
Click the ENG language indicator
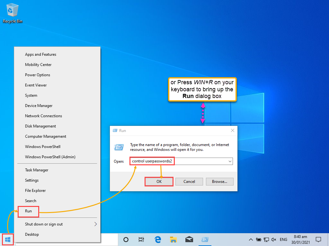pos(283,240)
